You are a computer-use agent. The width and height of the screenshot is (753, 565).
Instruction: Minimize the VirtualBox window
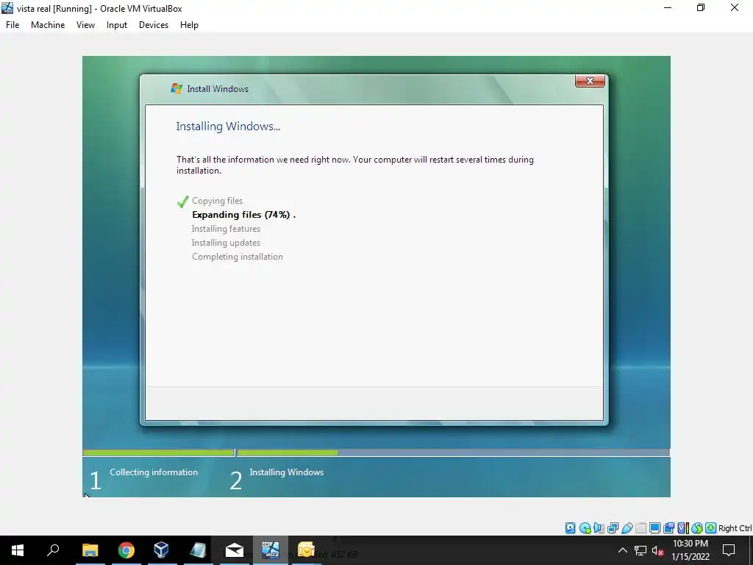[668, 7]
